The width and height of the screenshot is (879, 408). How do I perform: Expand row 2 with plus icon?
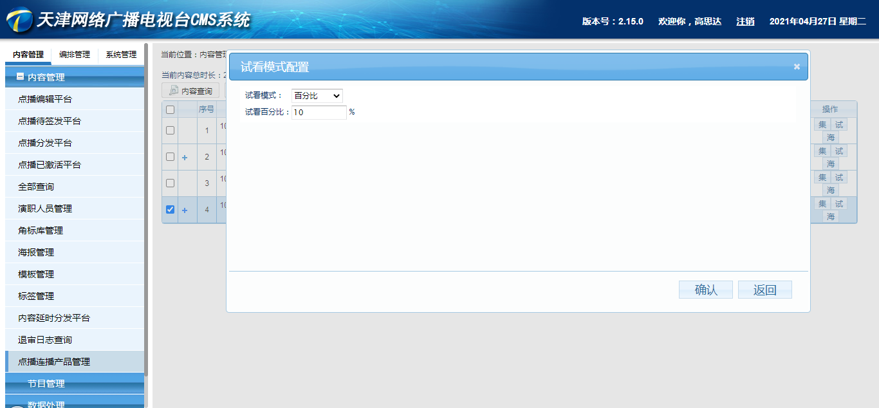[x=185, y=157]
